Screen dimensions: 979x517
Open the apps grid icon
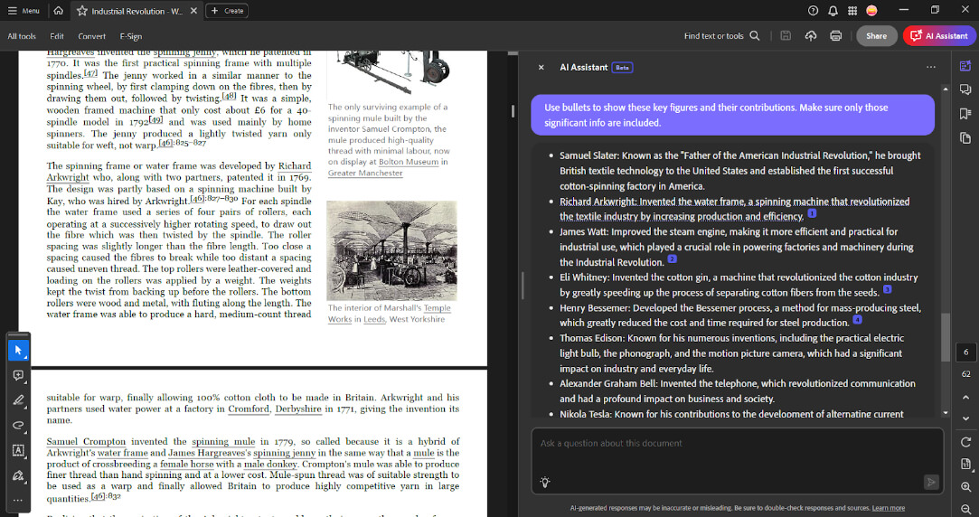[x=852, y=11]
